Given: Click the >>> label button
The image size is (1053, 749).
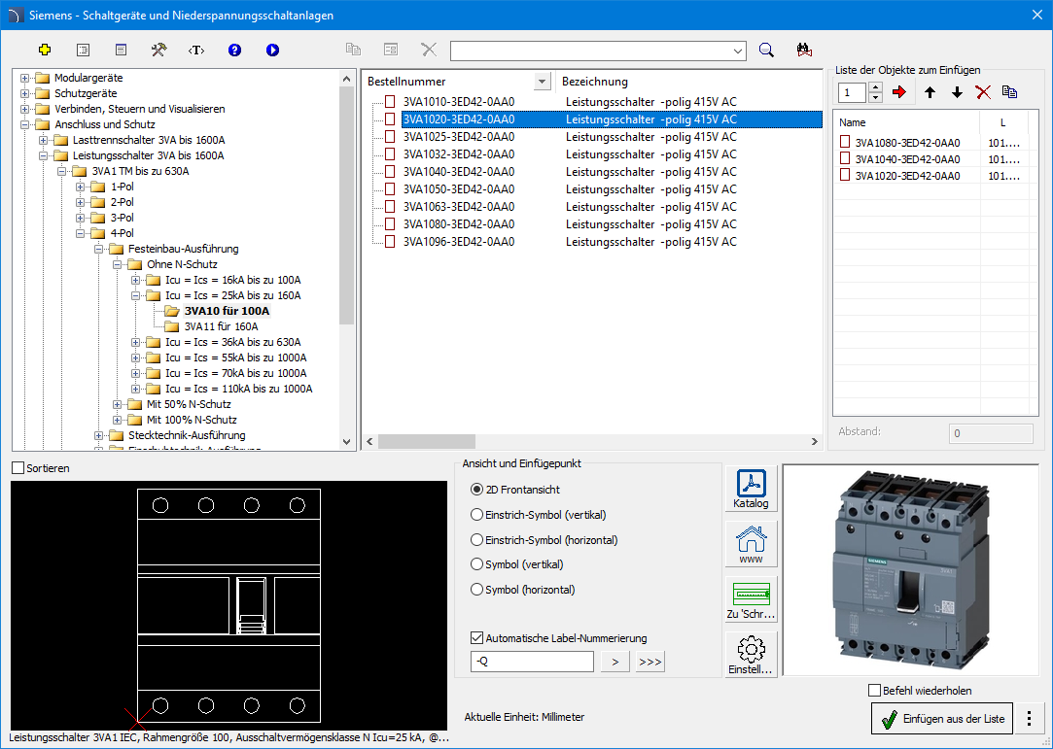Looking at the screenshot, I should pos(650,662).
